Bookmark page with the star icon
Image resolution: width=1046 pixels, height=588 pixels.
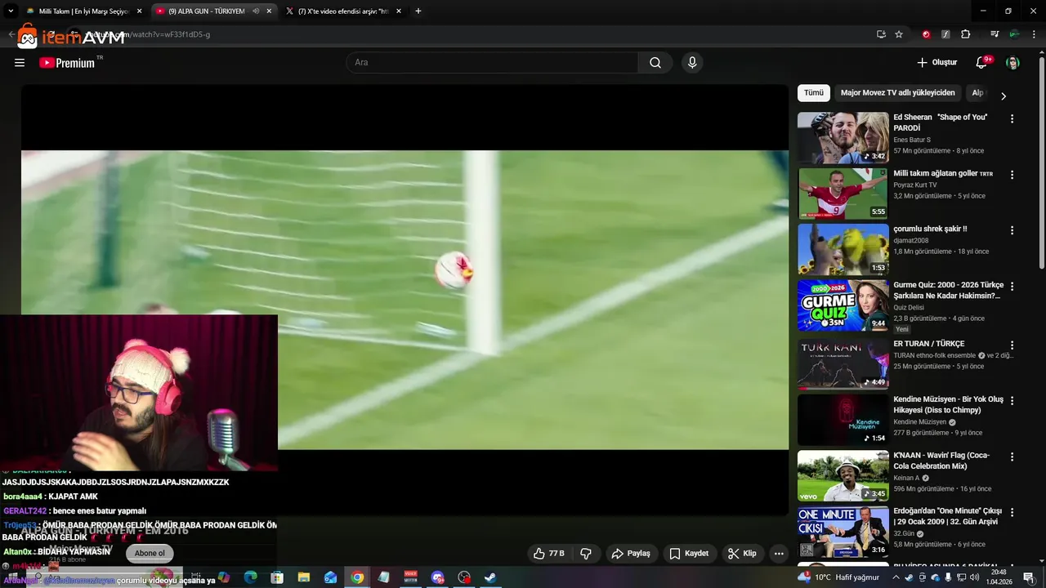(899, 34)
